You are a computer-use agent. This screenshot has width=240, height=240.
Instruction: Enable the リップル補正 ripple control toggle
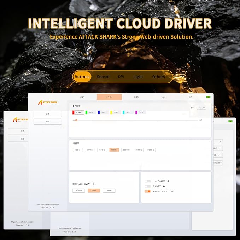tap(147, 181)
